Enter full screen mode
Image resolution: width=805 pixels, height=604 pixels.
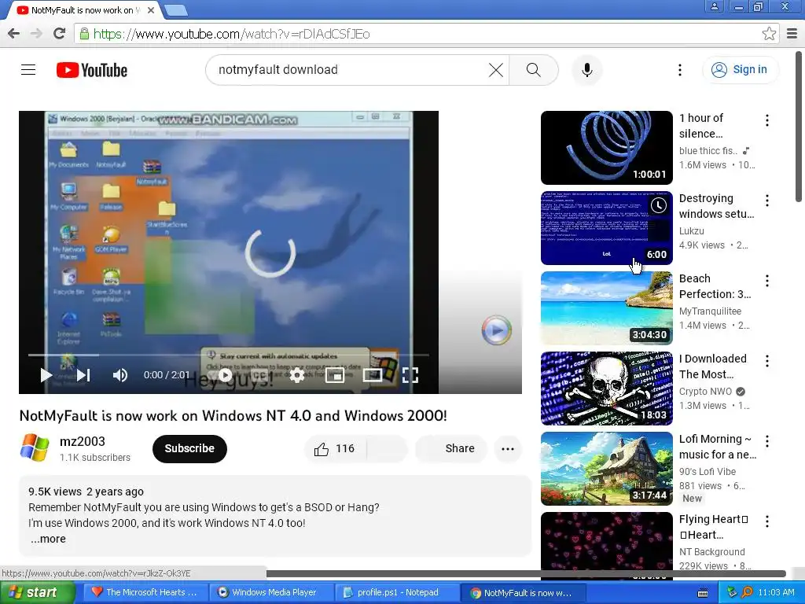410,375
